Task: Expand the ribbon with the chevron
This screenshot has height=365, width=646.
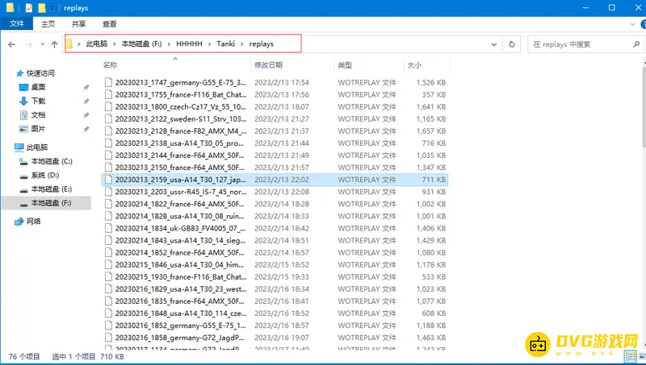Action: 632,24
